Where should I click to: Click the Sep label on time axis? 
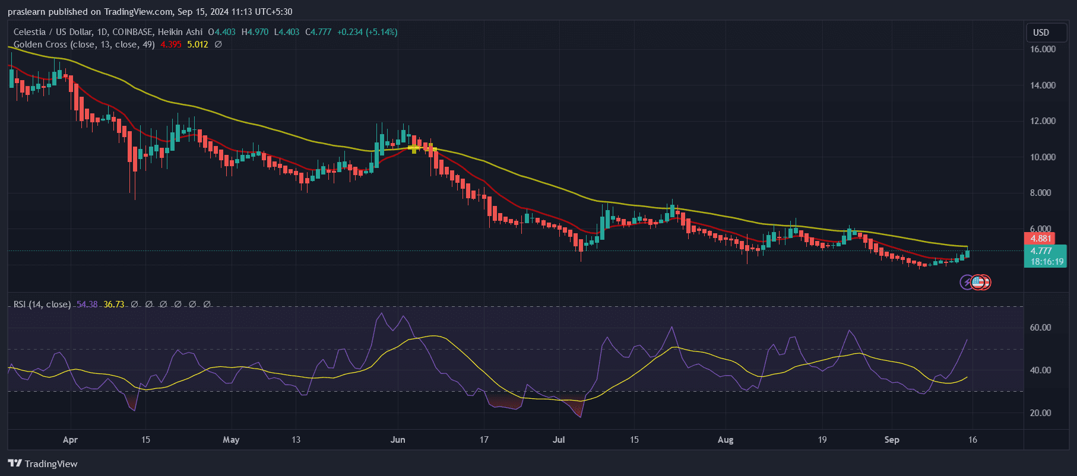pyautogui.click(x=892, y=440)
